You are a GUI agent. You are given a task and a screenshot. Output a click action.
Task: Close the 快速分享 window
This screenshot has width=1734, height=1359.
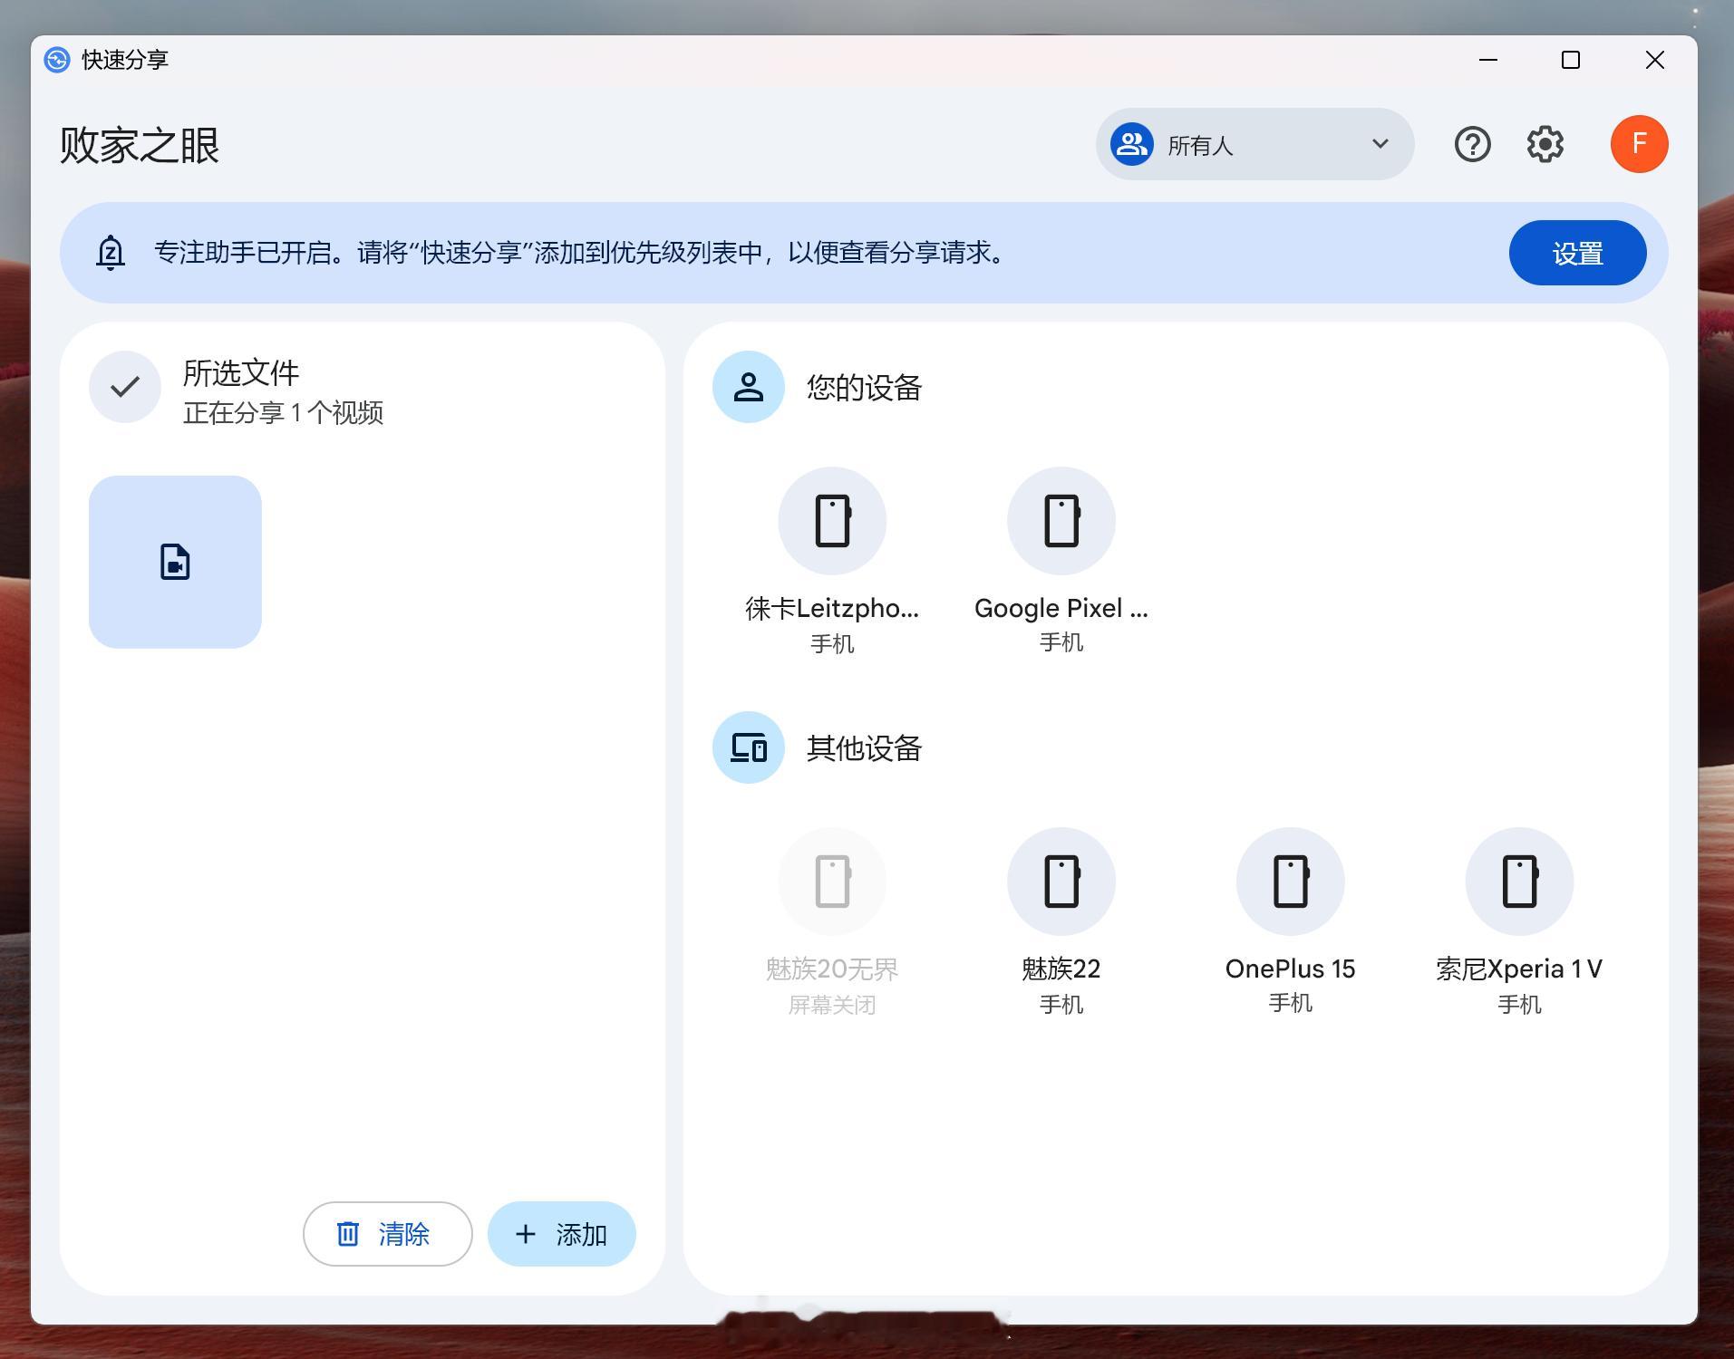point(1654,60)
